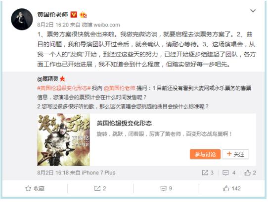This screenshot has width=268, height=202.
Task: Open topic card title 黄国伦超级变化形态
Action: click(124, 123)
